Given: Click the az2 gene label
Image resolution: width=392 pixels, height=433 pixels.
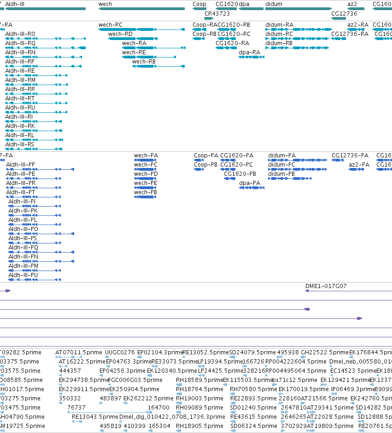Looking at the screenshot, I should click(x=352, y=4).
